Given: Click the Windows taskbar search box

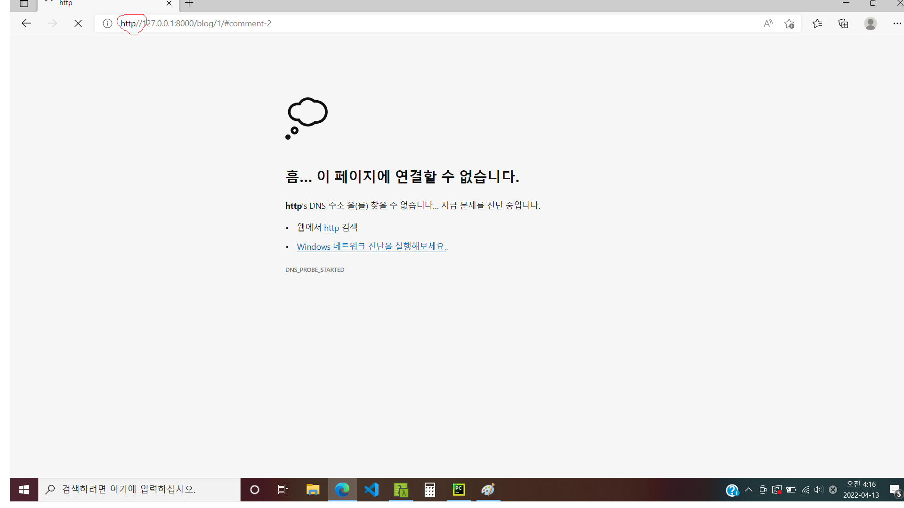Looking at the screenshot, I should coord(139,490).
